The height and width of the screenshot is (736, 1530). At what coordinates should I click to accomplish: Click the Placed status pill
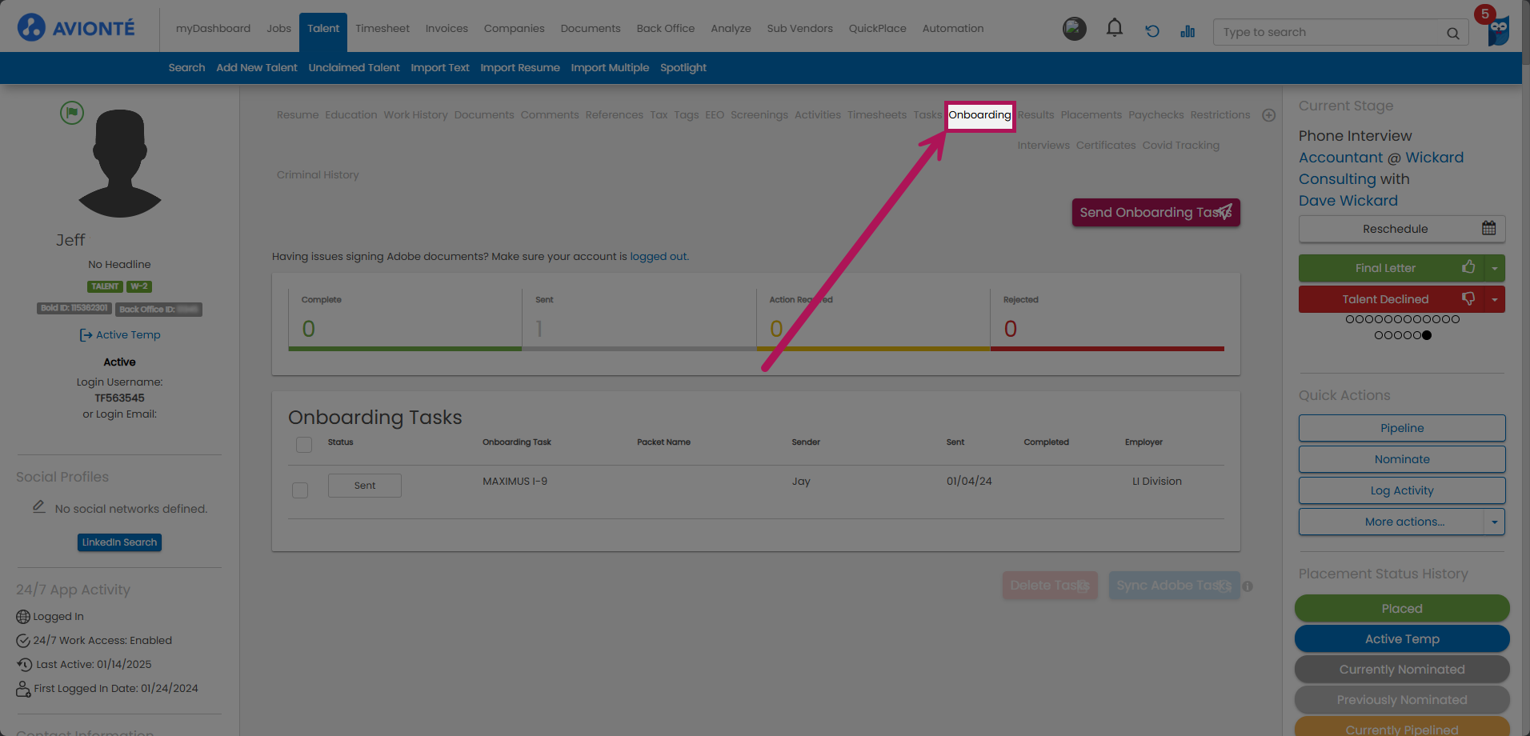coord(1402,609)
